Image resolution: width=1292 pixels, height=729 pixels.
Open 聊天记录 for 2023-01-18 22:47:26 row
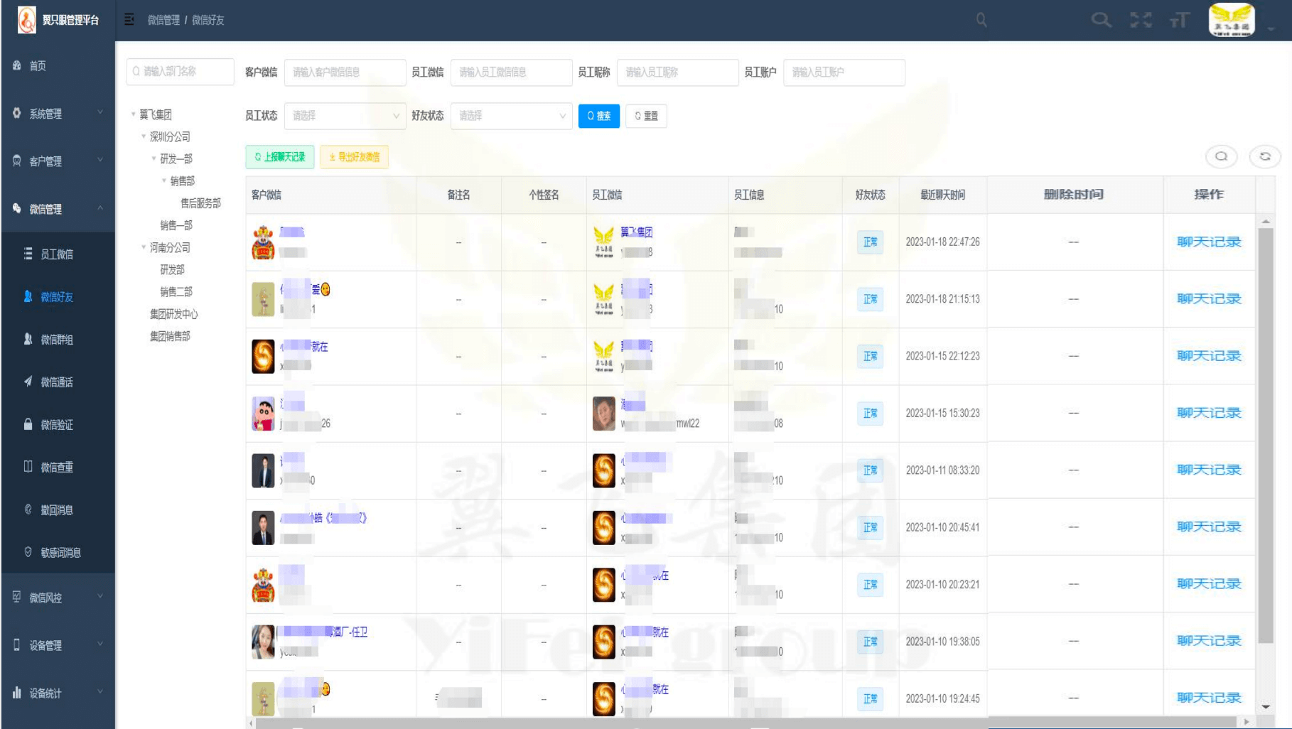[x=1209, y=242]
